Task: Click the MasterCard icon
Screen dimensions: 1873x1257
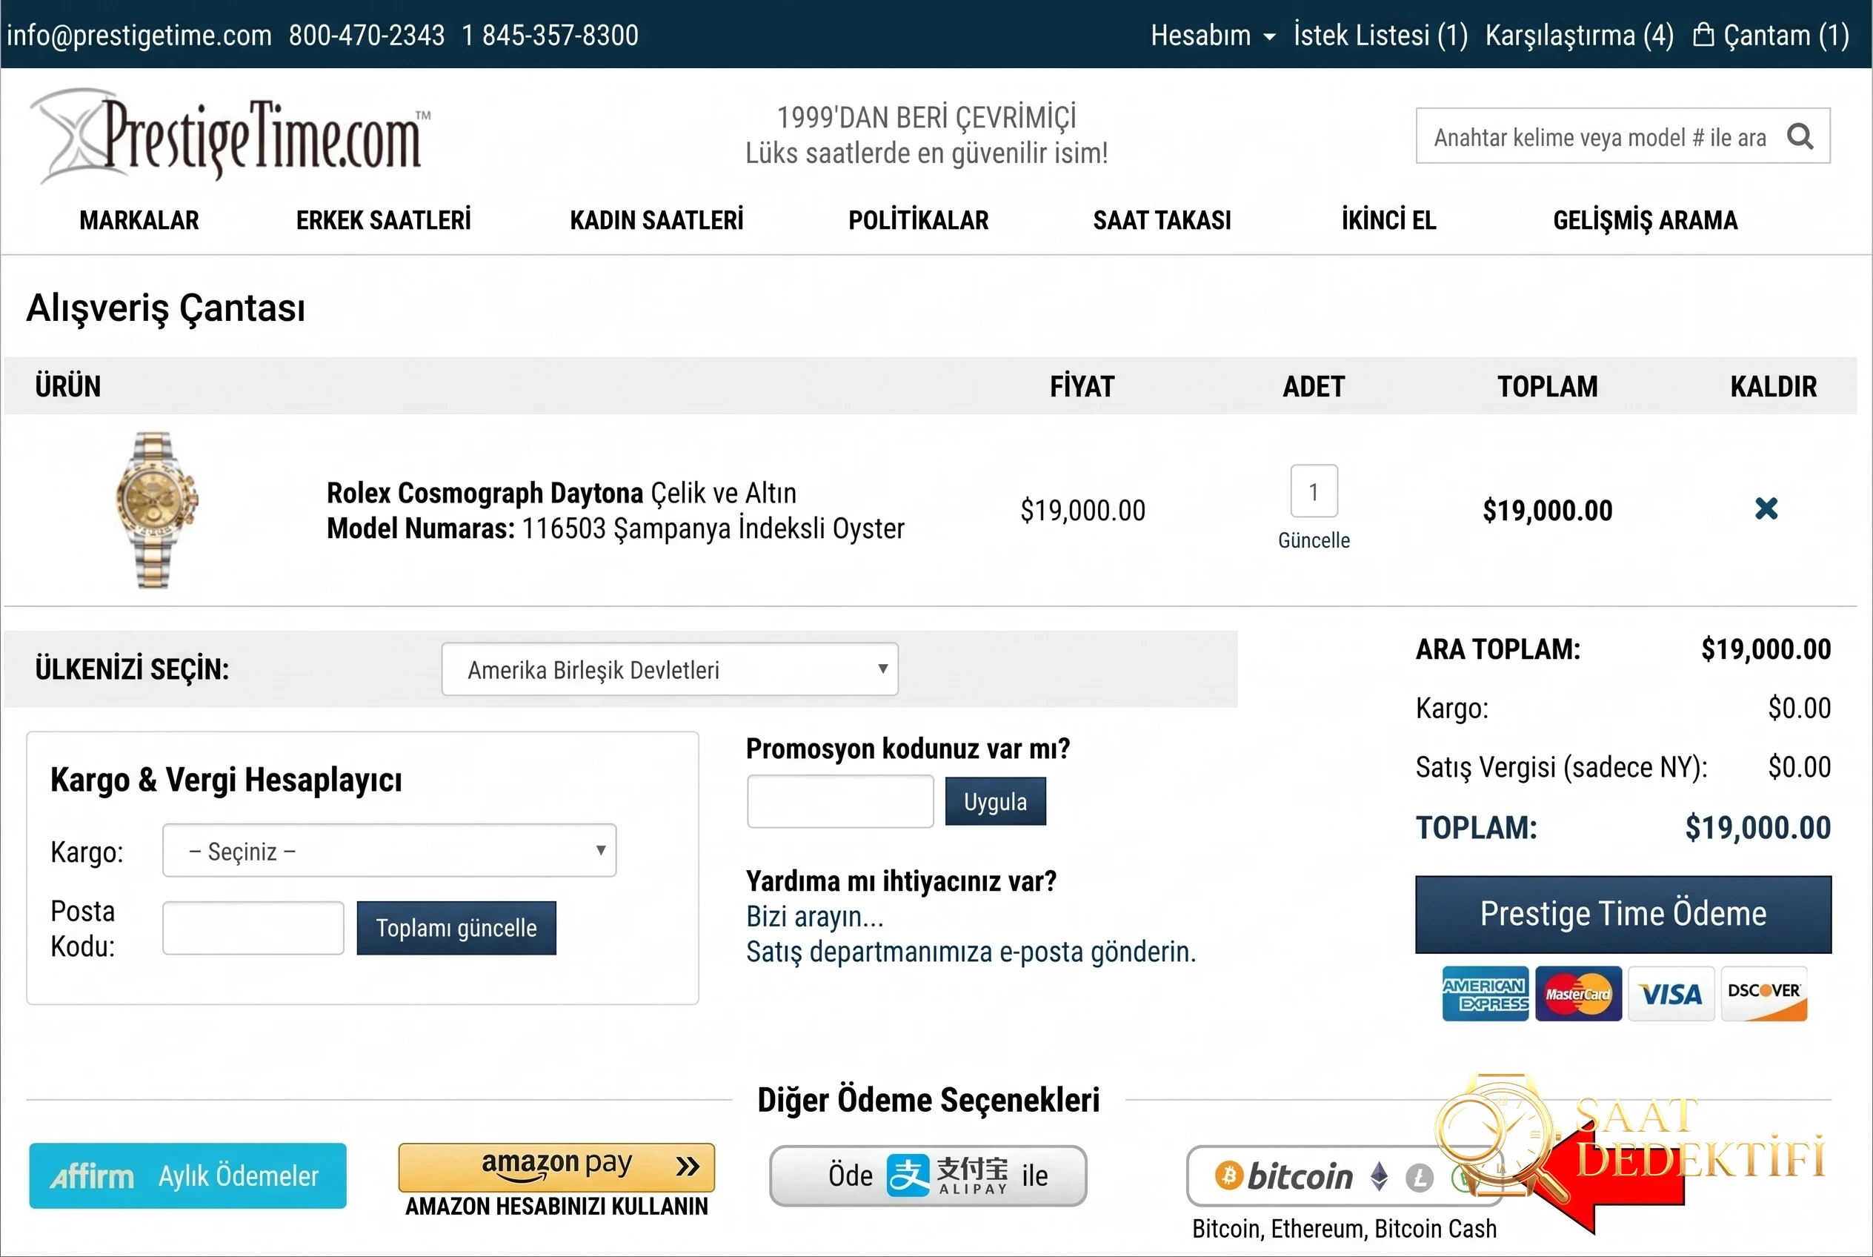Action: [1578, 993]
